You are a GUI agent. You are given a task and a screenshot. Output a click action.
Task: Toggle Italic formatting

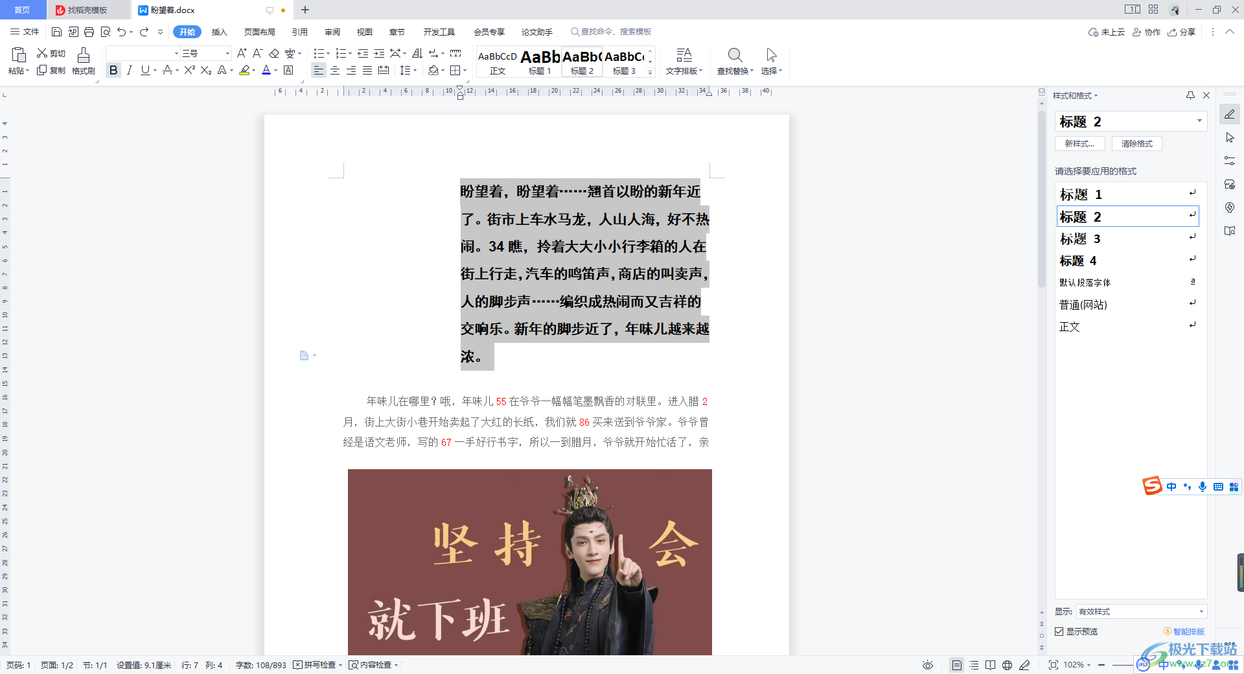(x=130, y=70)
